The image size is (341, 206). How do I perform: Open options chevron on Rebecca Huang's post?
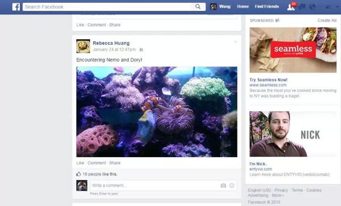pos(235,42)
